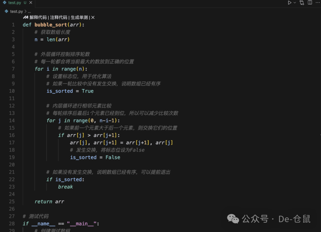Viewport: 321px width, 232px height.
Task: Click the 生成单测 code lens link
Action: point(79,18)
